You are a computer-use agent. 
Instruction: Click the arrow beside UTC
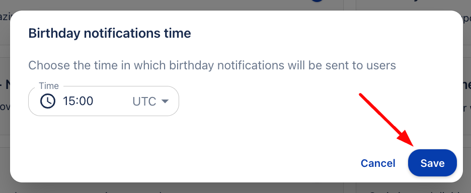(x=165, y=102)
